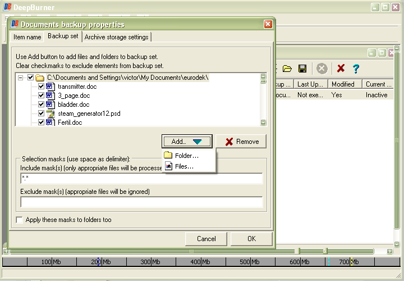Image resolution: width=404 pixels, height=281 pixels.
Task: Uncheck the Fertil.doc checkbox
Action: point(41,122)
